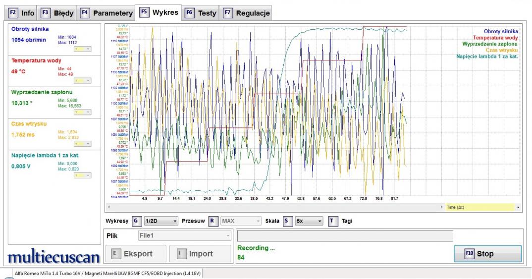Click the multiecuscan logo
This screenshot has width=532, height=279.
(53, 257)
